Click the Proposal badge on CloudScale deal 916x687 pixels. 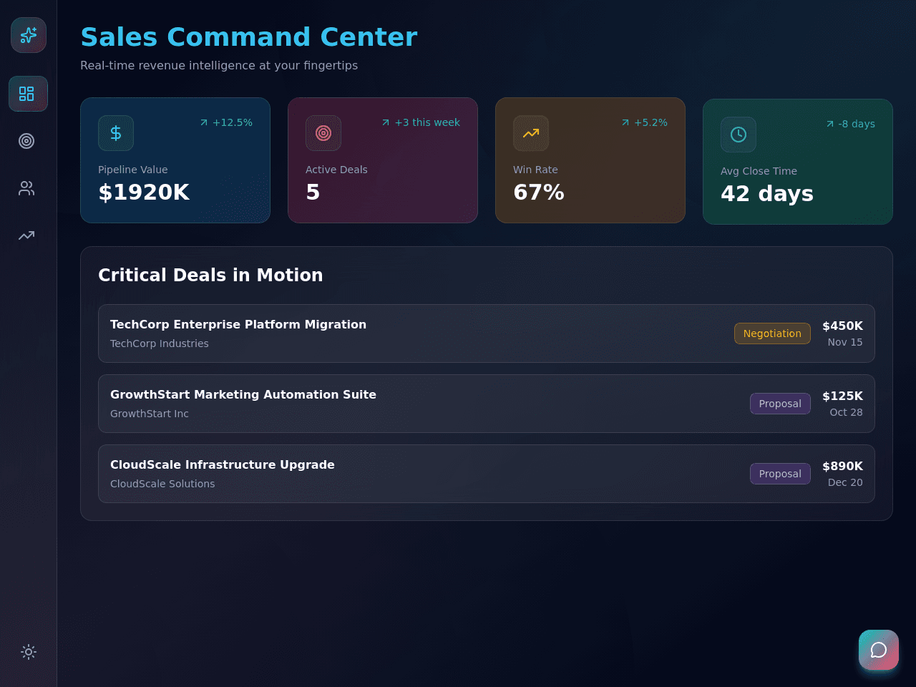click(780, 474)
